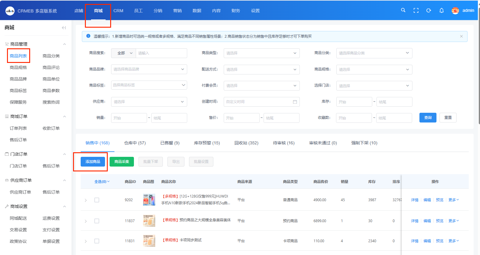Switch to 已售罄 (9) tab
Viewport: 480px width, 255px height.
click(x=170, y=143)
